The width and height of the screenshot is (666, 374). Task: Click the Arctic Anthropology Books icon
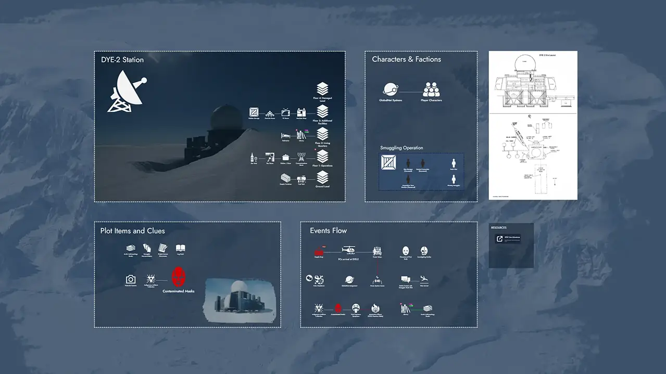point(130,249)
